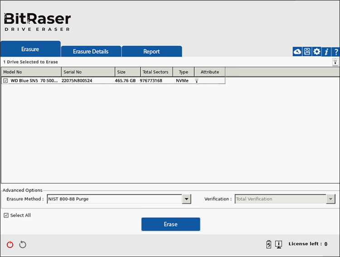
Task: Click the red power shutdown icon
Action: point(10,245)
